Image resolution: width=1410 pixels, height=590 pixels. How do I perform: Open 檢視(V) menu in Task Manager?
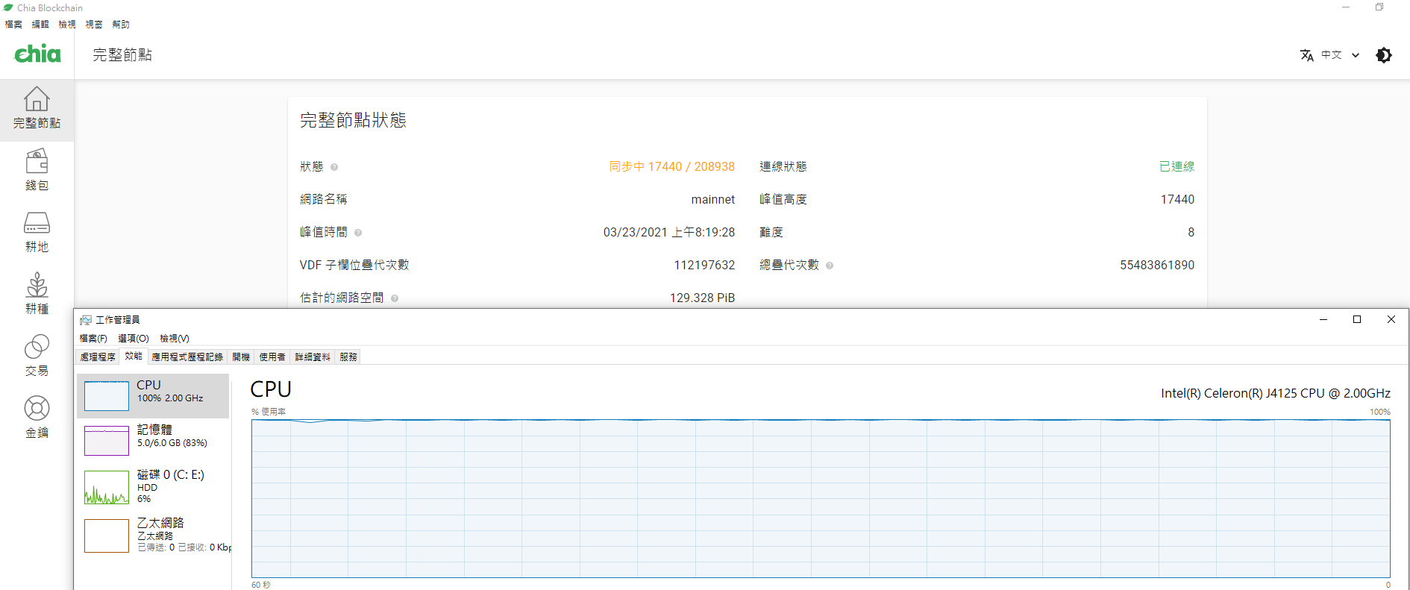pyautogui.click(x=175, y=339)
